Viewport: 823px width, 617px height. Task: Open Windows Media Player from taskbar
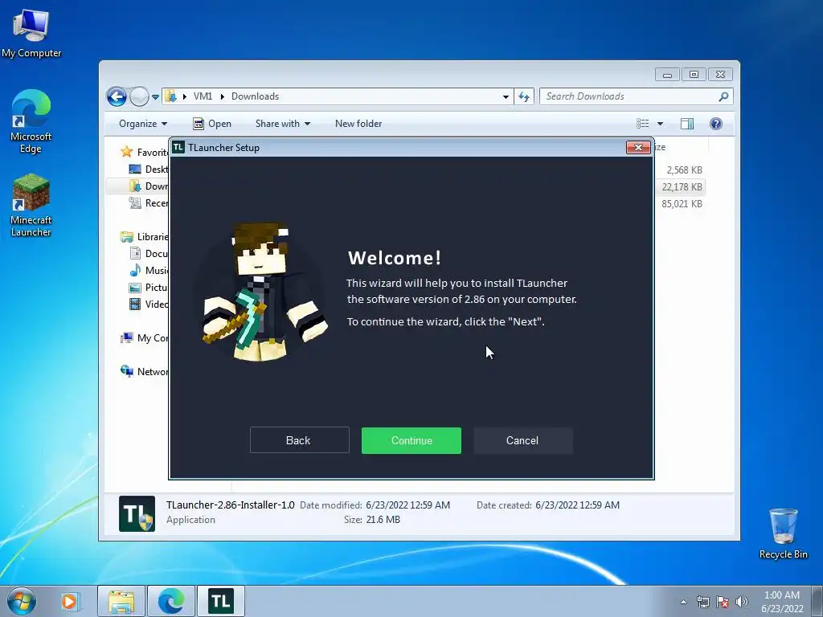click(69, 601)
